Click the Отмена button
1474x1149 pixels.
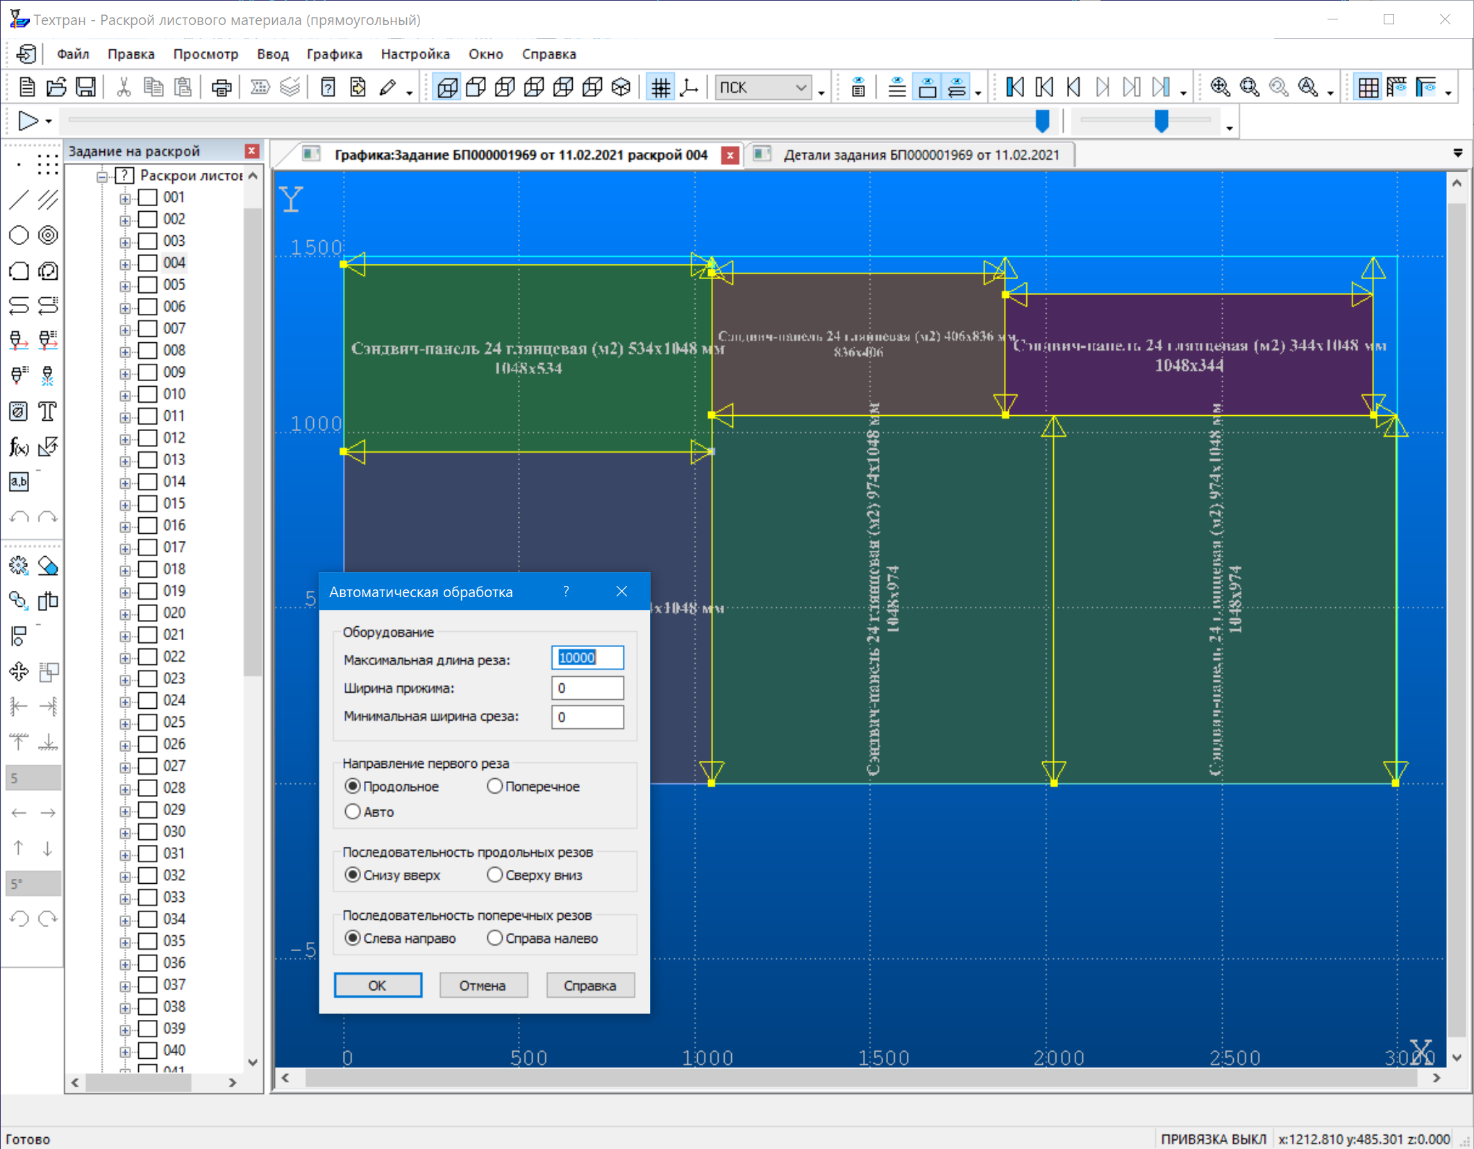point(483,985)
